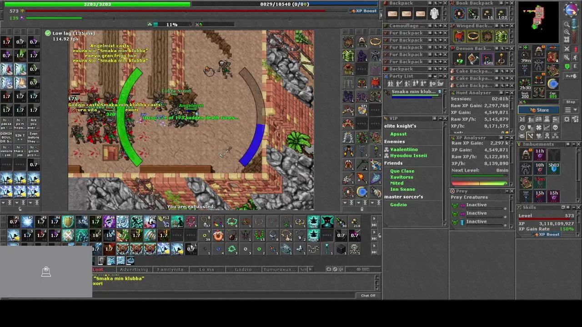
Task: Click the Stop button
Action: (x=571, y=102)
